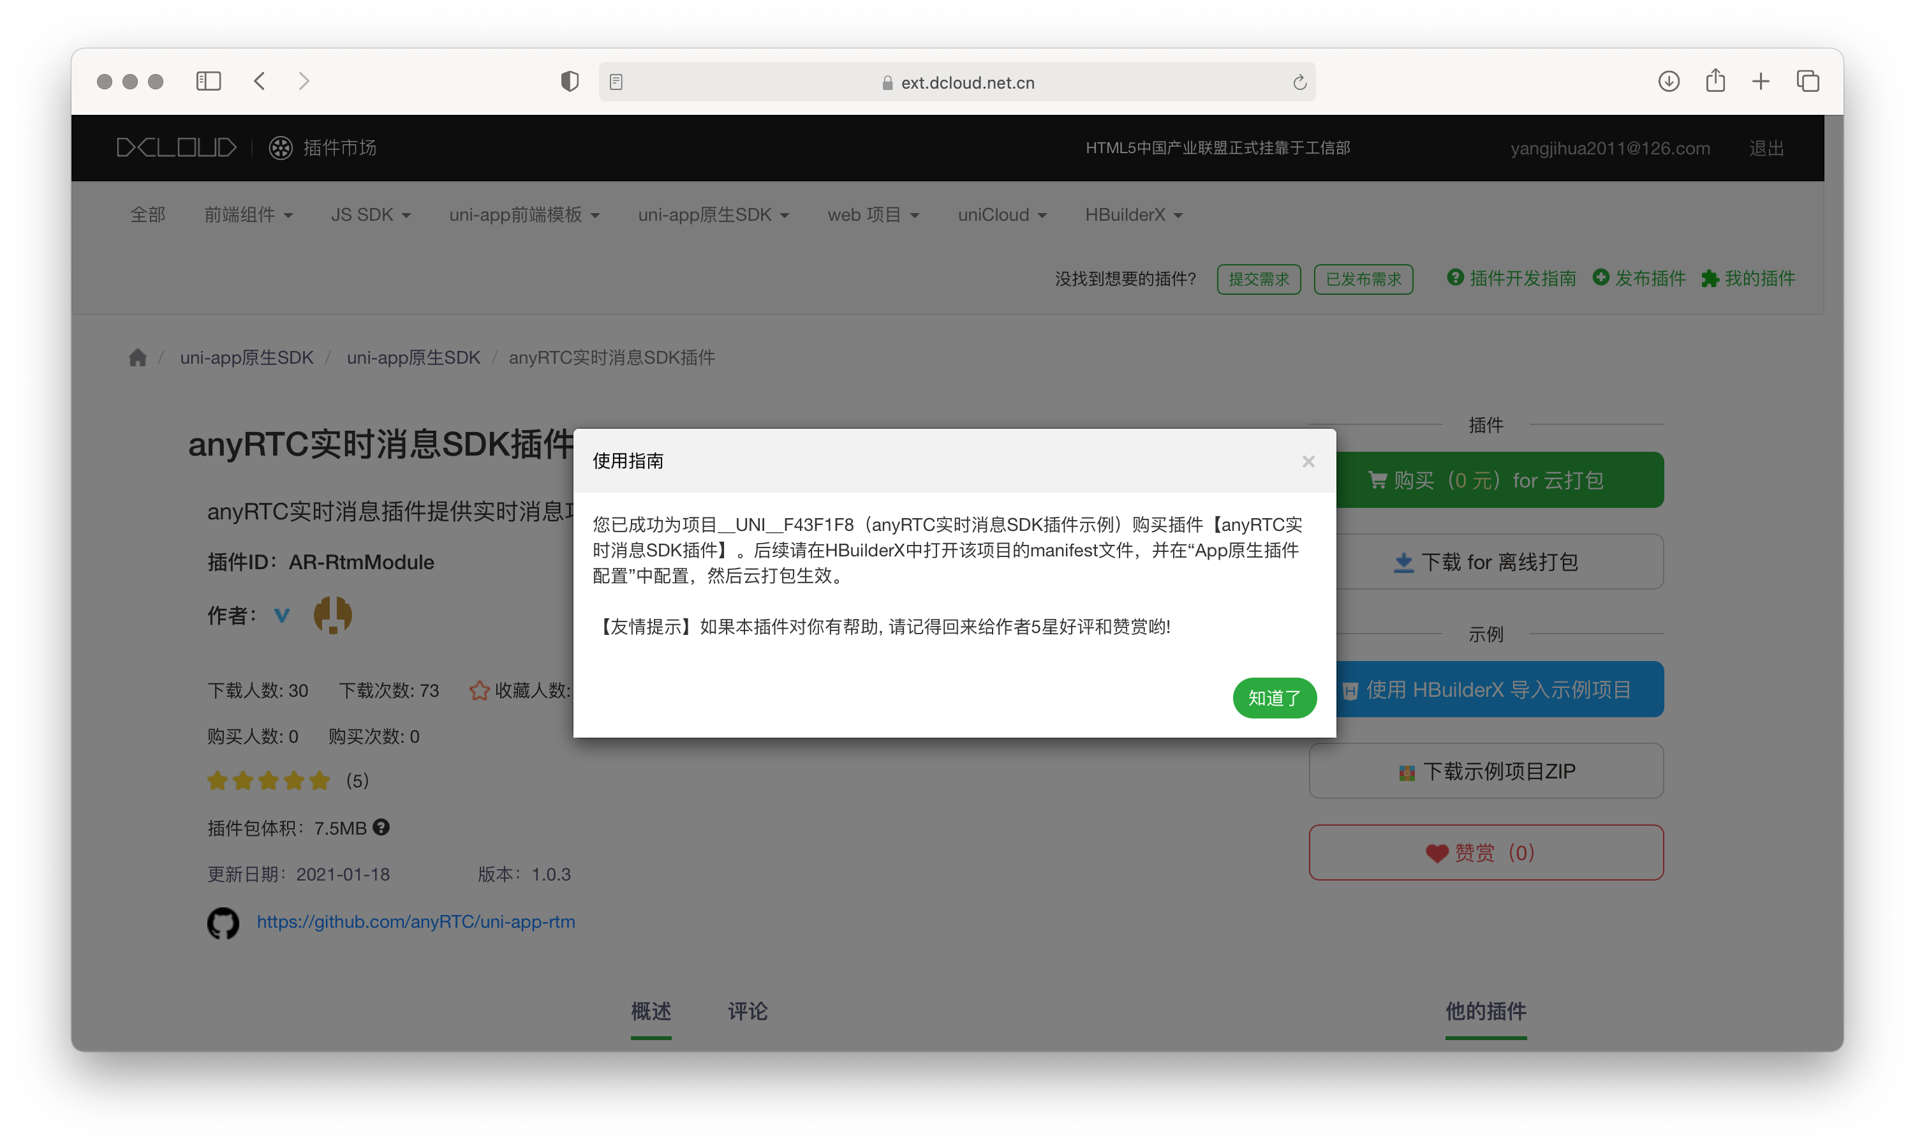Click the 插件ID: AR-RtmModule text

[320, 562]
